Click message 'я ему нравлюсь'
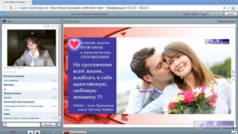Viewport: 238px width, 134px height. 11,80
